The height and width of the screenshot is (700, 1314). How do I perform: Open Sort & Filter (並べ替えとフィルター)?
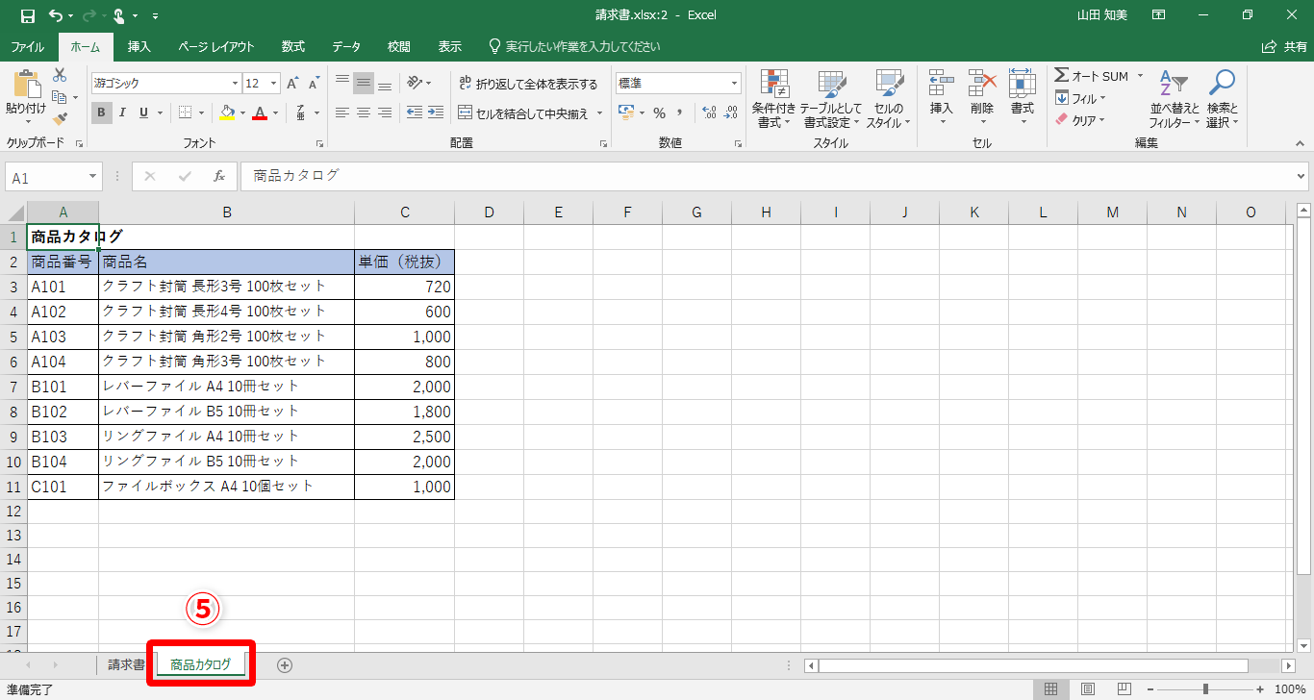(1174, 99)
